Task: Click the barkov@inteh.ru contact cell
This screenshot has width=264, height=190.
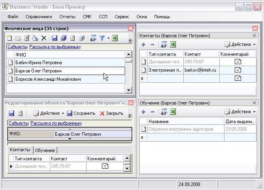Action: point(202,70)
